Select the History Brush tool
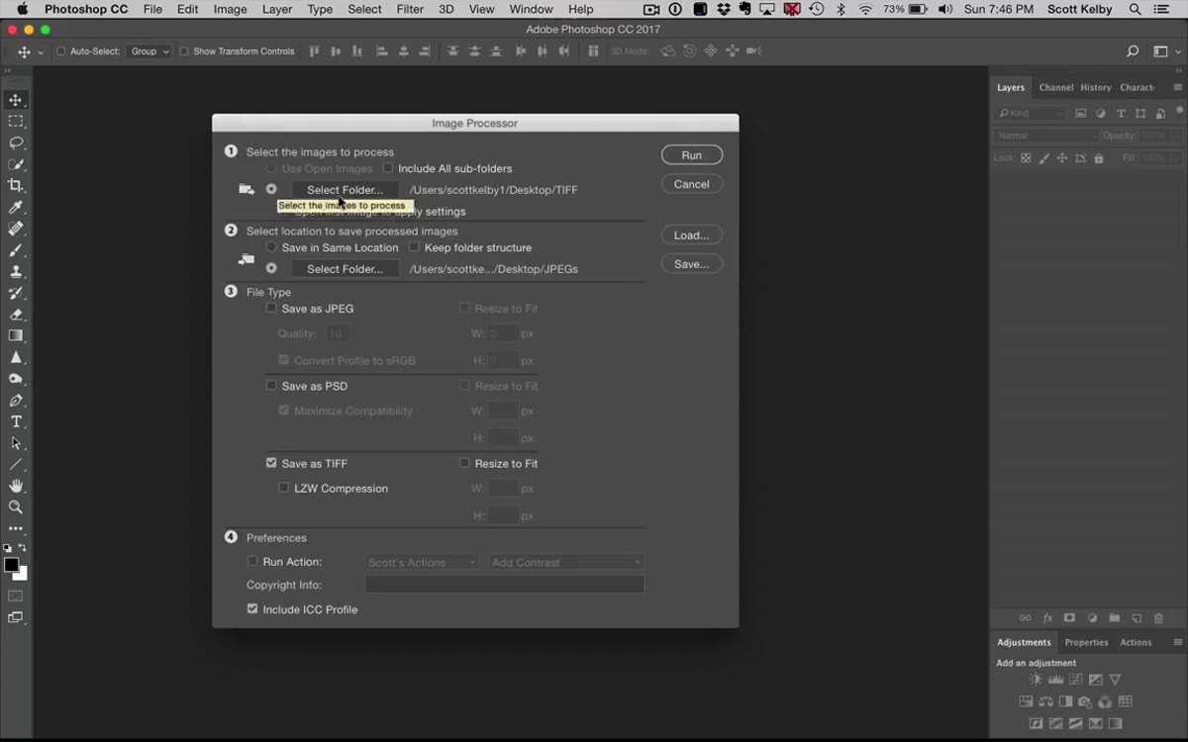 pos(16,293)
